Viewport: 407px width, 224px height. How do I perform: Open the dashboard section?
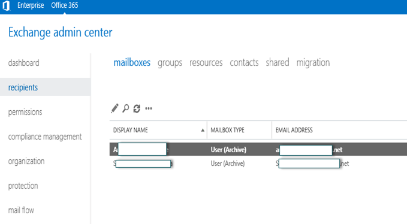tap(23, 63)
